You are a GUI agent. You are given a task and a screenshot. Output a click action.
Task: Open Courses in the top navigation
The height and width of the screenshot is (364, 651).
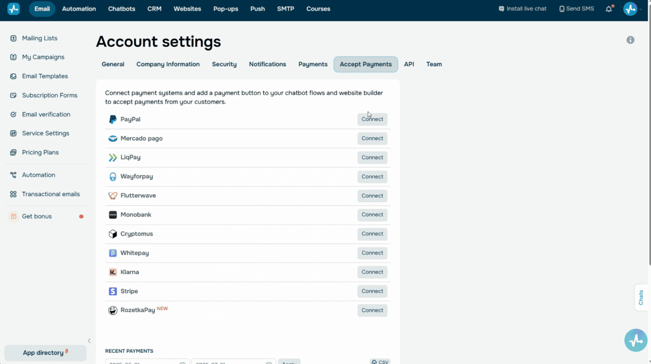point(318,9)
